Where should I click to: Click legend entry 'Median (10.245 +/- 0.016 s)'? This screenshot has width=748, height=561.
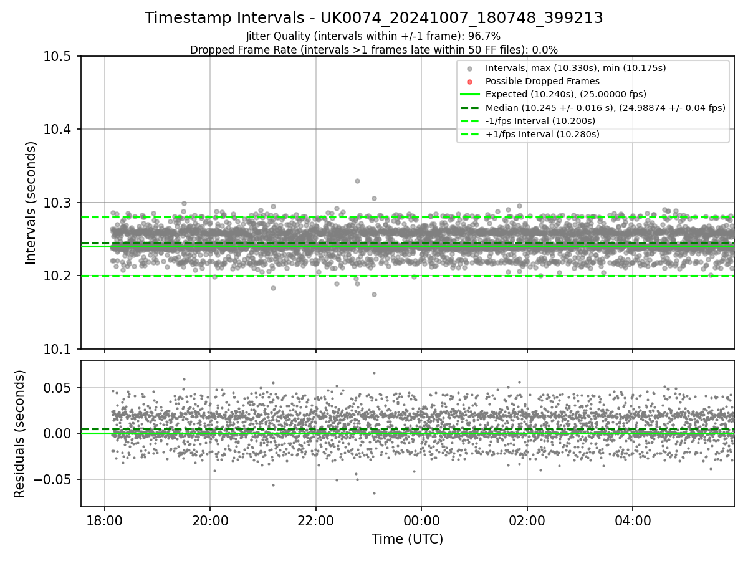coord(605,108)
